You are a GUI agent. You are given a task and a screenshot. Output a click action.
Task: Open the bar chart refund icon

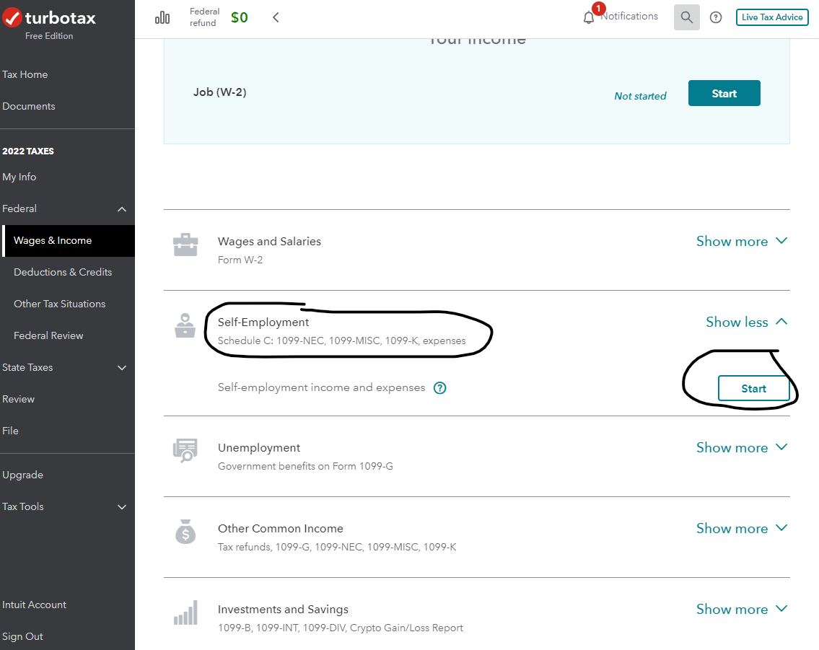coord(162,18)
